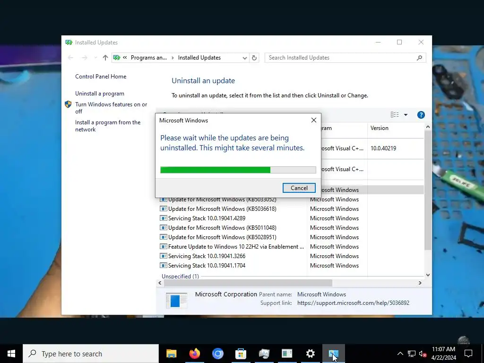Click the icon beside KB5011048 update
Viewport: 484px width, 363px height.
click(163, 228)
